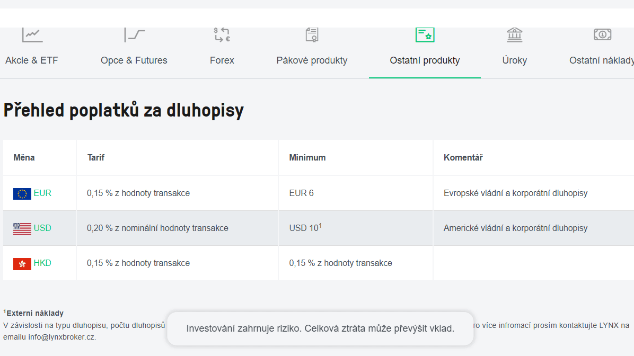Click the US flag next to USD
This screenshot has width=634, height=356.
pyautogui.click(x=21, y=228)
